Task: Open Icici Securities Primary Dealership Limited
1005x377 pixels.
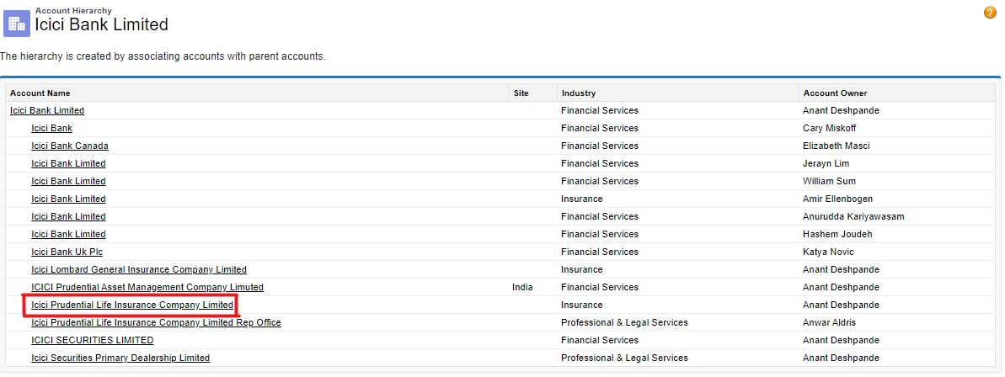Action: click(x=120, y=358)
